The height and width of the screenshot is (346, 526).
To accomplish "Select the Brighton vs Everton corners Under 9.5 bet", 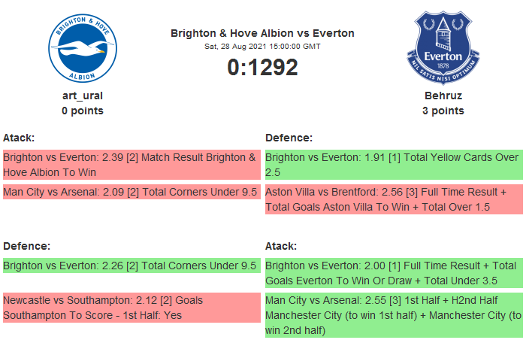I will coord(131,265).
